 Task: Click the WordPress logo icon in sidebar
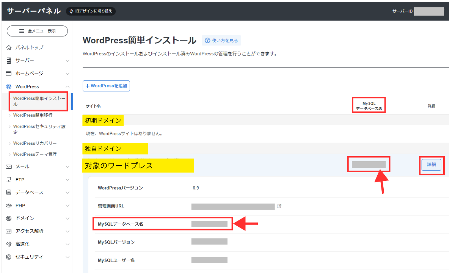9,86
